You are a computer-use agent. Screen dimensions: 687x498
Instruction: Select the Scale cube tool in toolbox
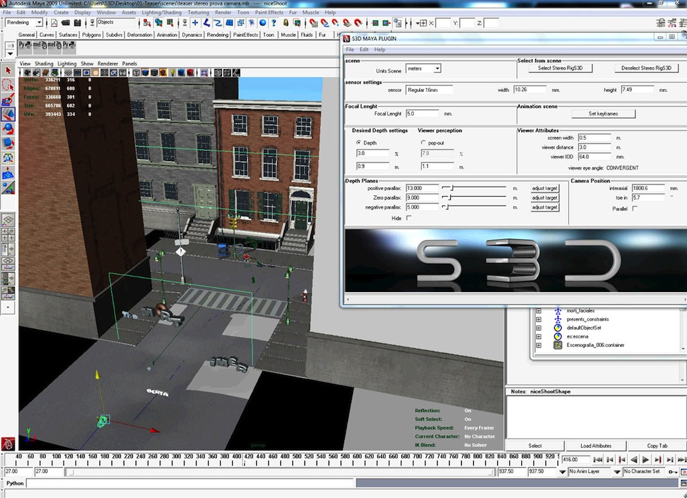8,144
